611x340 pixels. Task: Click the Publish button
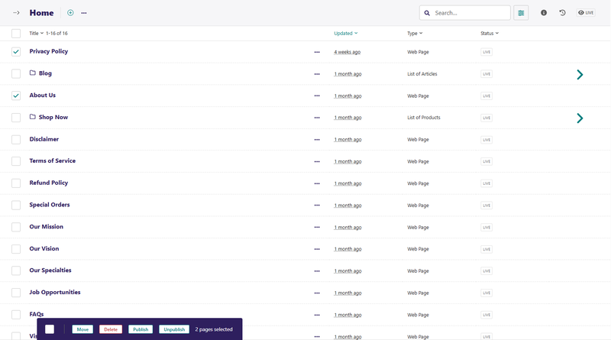coord(141,329)
